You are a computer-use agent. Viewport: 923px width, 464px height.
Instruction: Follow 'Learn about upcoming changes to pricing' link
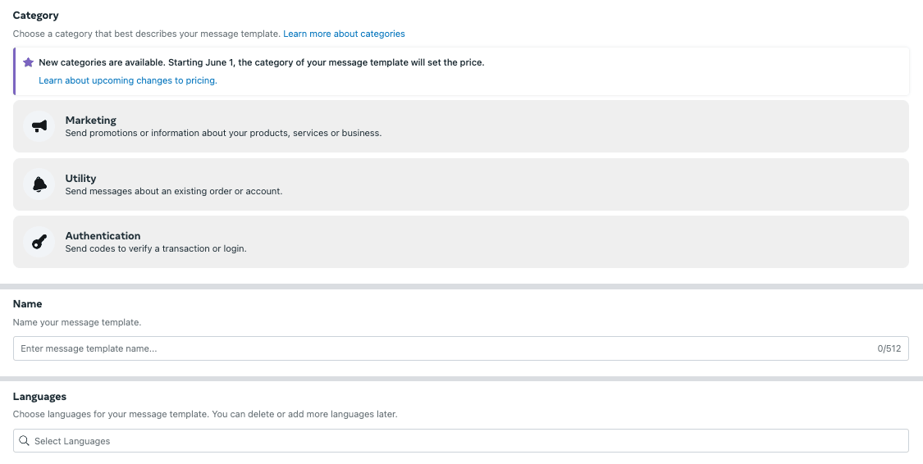click(x=128, y=80)
